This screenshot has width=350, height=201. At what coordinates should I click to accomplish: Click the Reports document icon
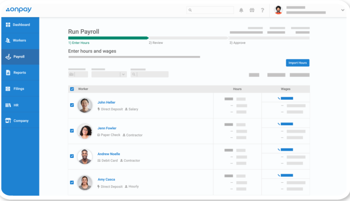point(8,72)
